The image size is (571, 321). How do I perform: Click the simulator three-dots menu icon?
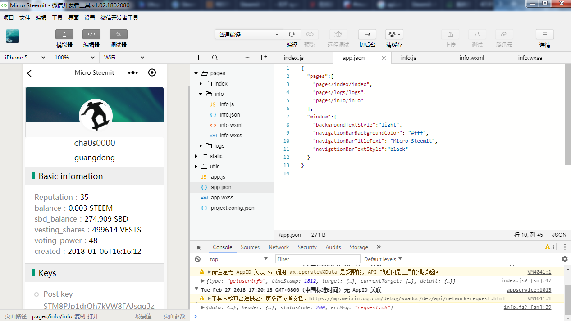(x=133, y=72)
